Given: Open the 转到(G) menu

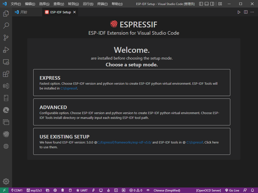Looking at the screenshot, I should (x=73, y=4).
